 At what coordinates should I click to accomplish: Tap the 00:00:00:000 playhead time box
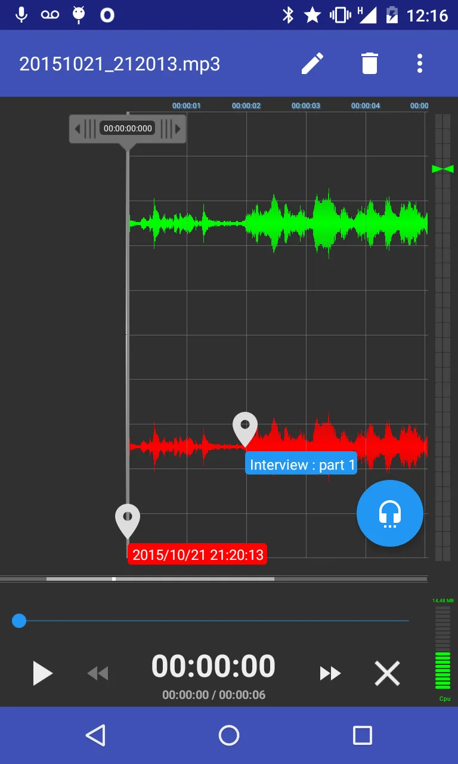click(x=128, y=128)
